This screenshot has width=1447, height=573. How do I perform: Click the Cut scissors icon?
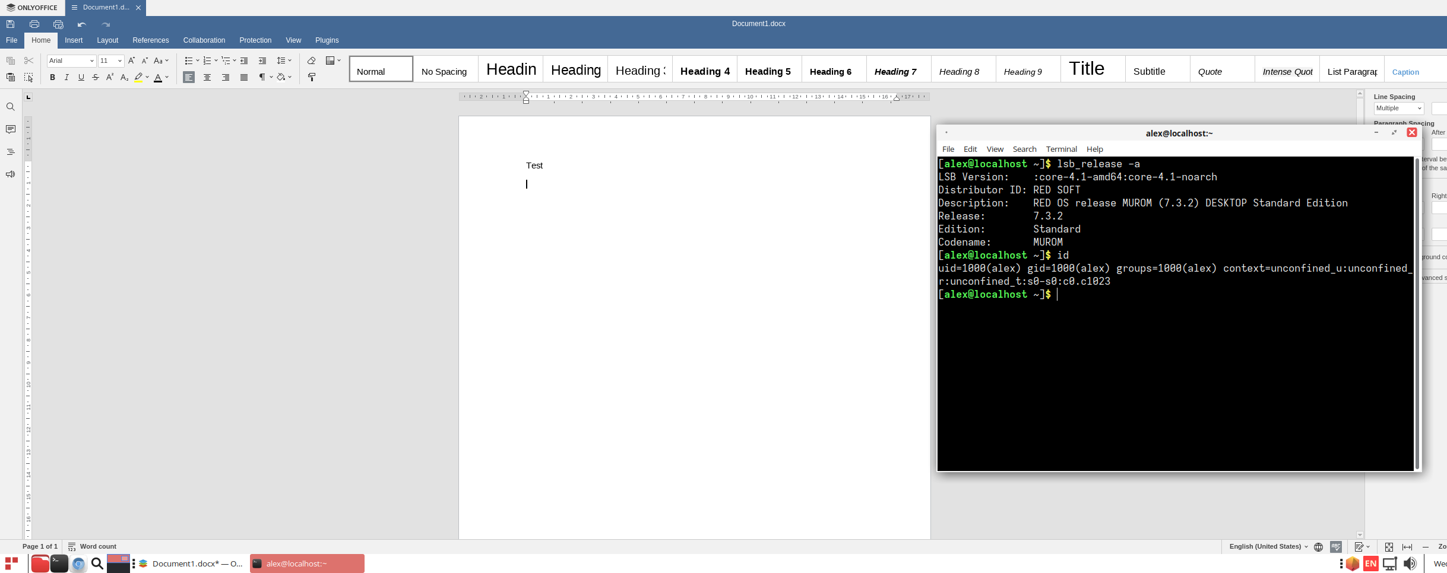tap(29, 61)
